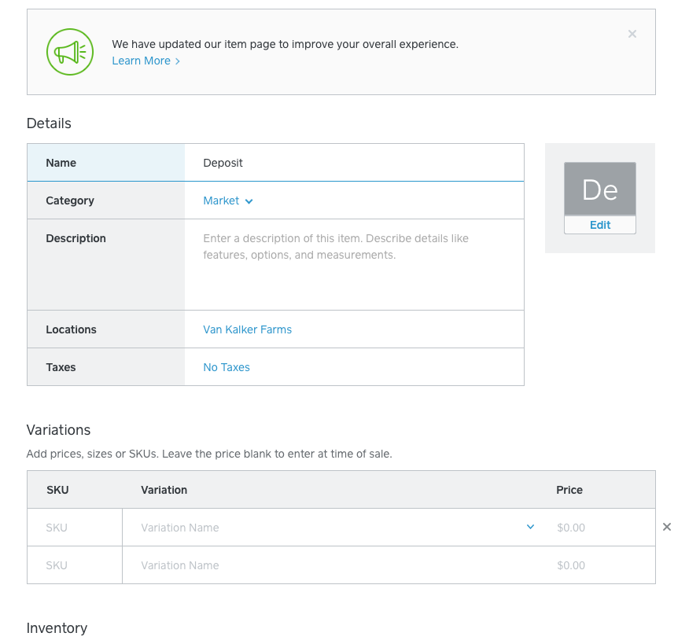The height and width of the screenshot is (640, 700).
Task: Dismiss the item page update banner
Action: [x=632, y=34]
